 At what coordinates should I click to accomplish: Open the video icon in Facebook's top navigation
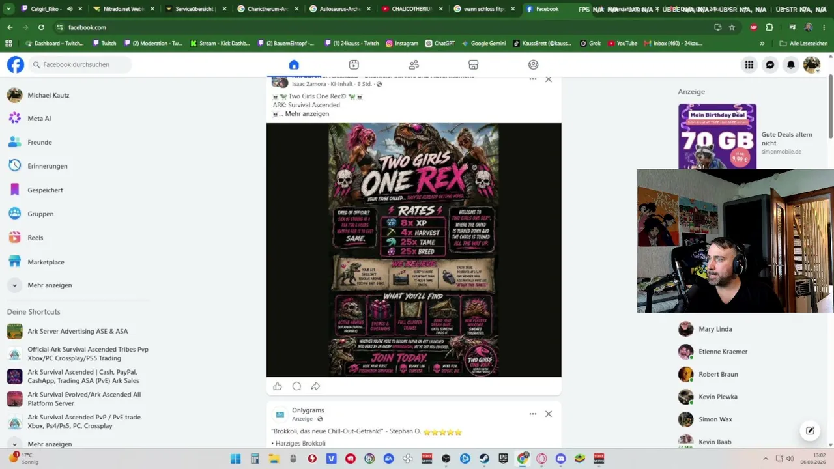[354, 64]
